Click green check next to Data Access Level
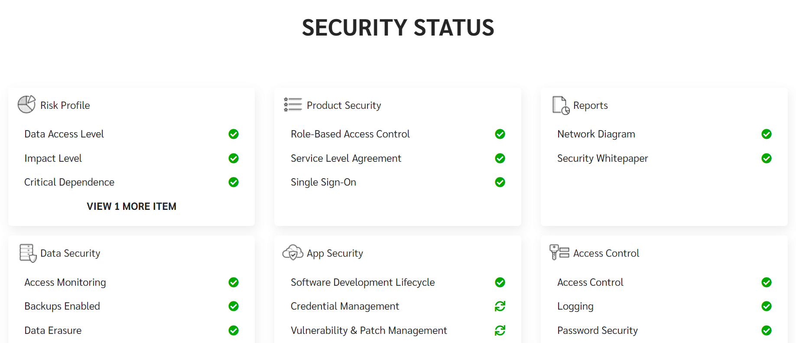 click(x=234, y=134)
